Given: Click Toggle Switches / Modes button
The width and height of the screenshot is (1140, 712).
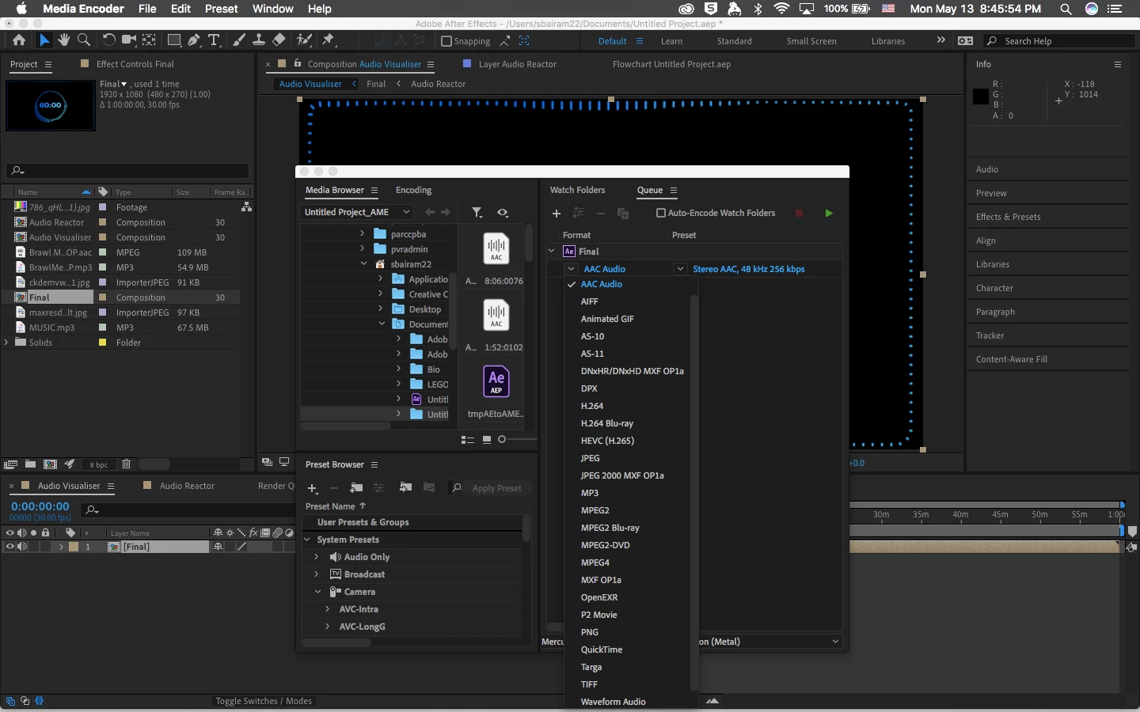Looking at the screenshot, I should [264, 701].
